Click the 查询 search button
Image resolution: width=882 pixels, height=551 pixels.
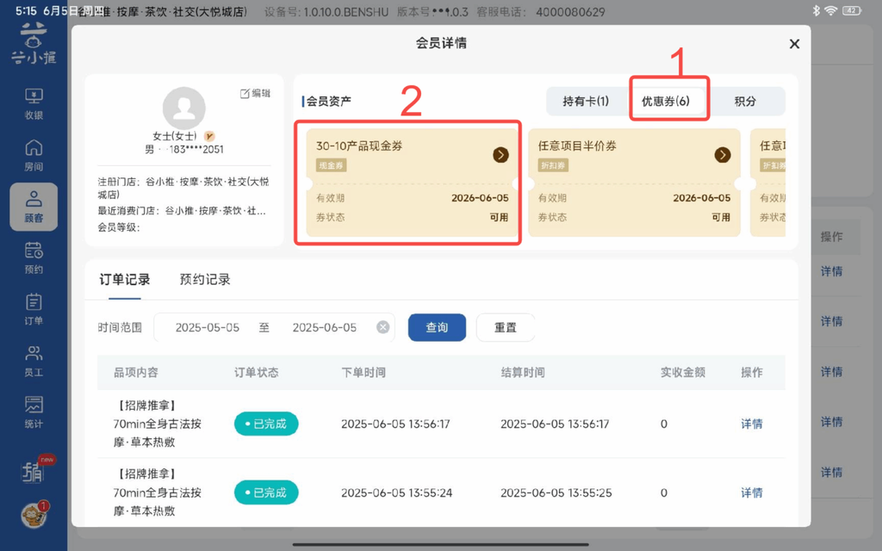[x=437, y=327]
